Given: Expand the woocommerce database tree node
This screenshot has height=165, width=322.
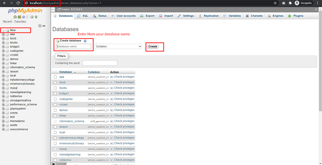Looking at the screenshot, I should click(x=3, y=129).
